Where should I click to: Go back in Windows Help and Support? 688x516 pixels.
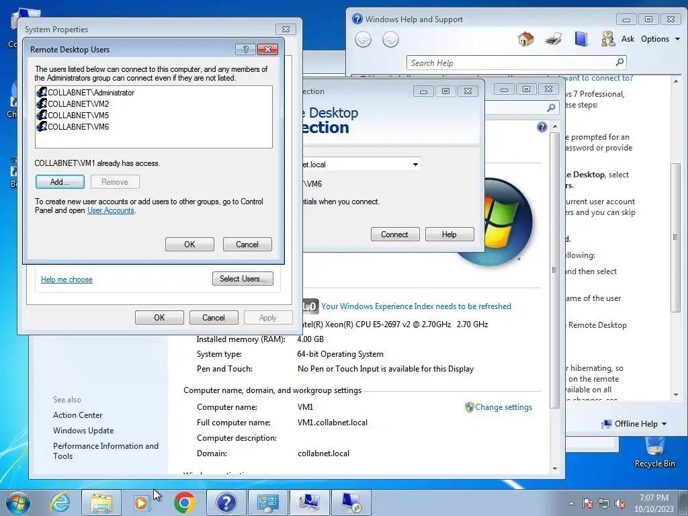(x=363, y=40)
